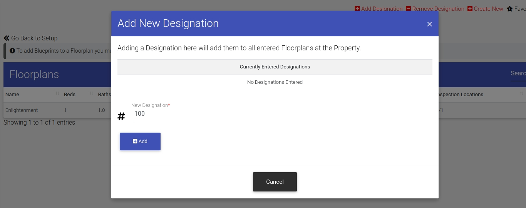526x208 pixels.
Task: Cancel the Add New Designation dialog
Action: 275,182
